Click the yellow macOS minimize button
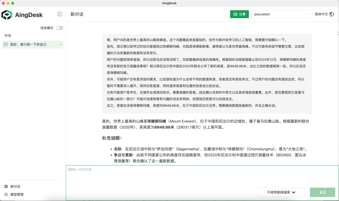The width and height of the screenshot is (339, 201). coord(8,3)
